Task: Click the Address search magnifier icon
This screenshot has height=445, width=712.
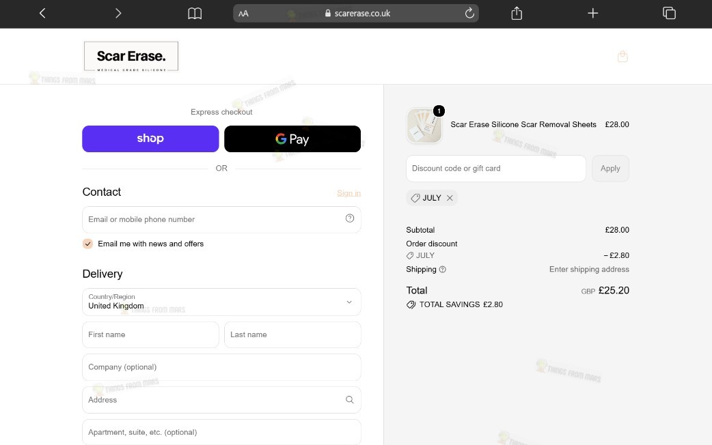Action: click(350, 400)
